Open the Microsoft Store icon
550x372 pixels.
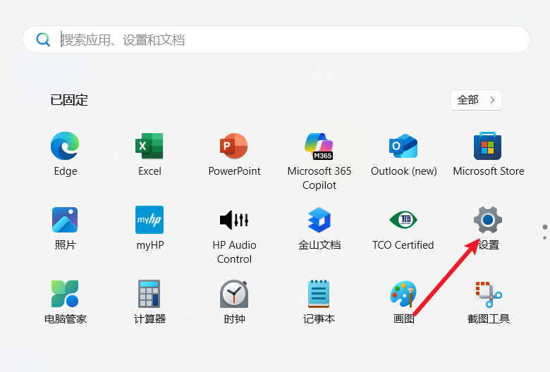click(x=488, y=146)
